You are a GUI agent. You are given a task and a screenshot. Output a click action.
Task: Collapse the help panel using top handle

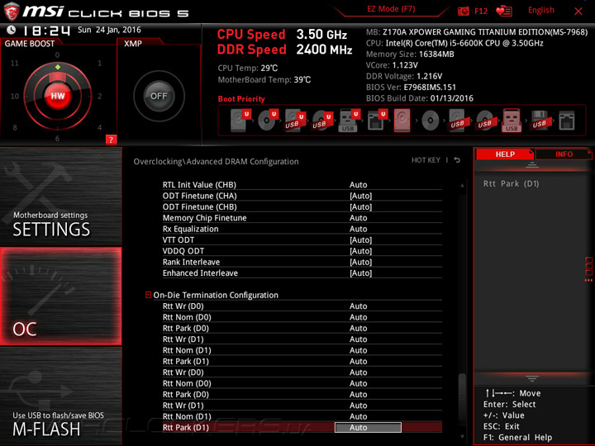pos(532,164)
